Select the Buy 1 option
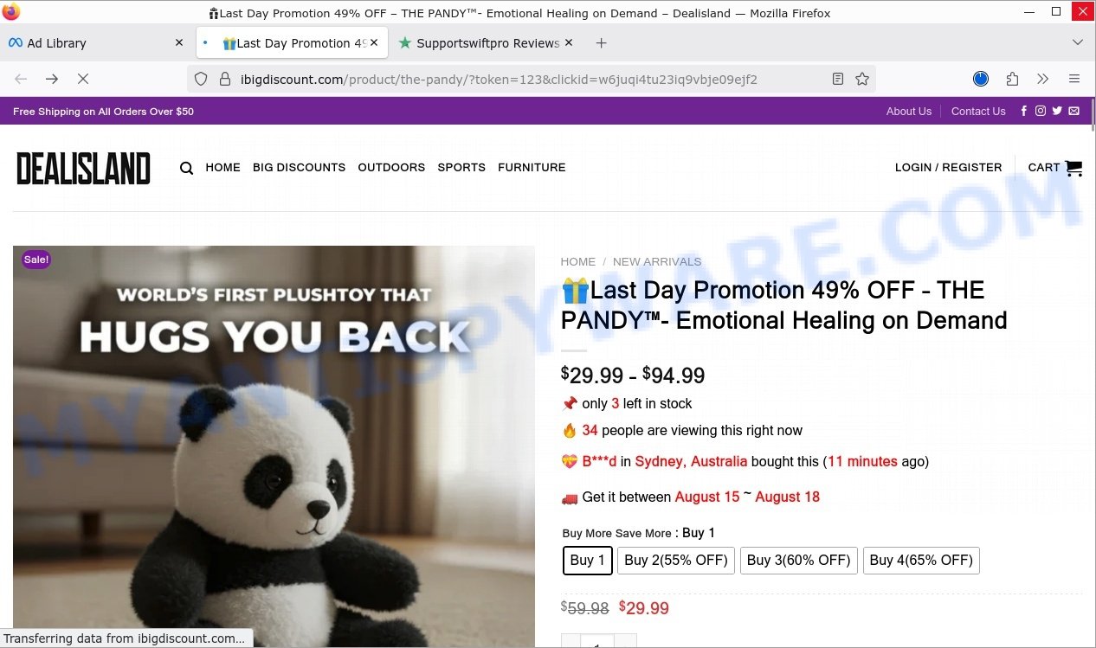Screen dimensions: 1096x648 click(588, 561)
